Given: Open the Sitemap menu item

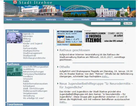Looking at the screenshot, I should (101, 20).
